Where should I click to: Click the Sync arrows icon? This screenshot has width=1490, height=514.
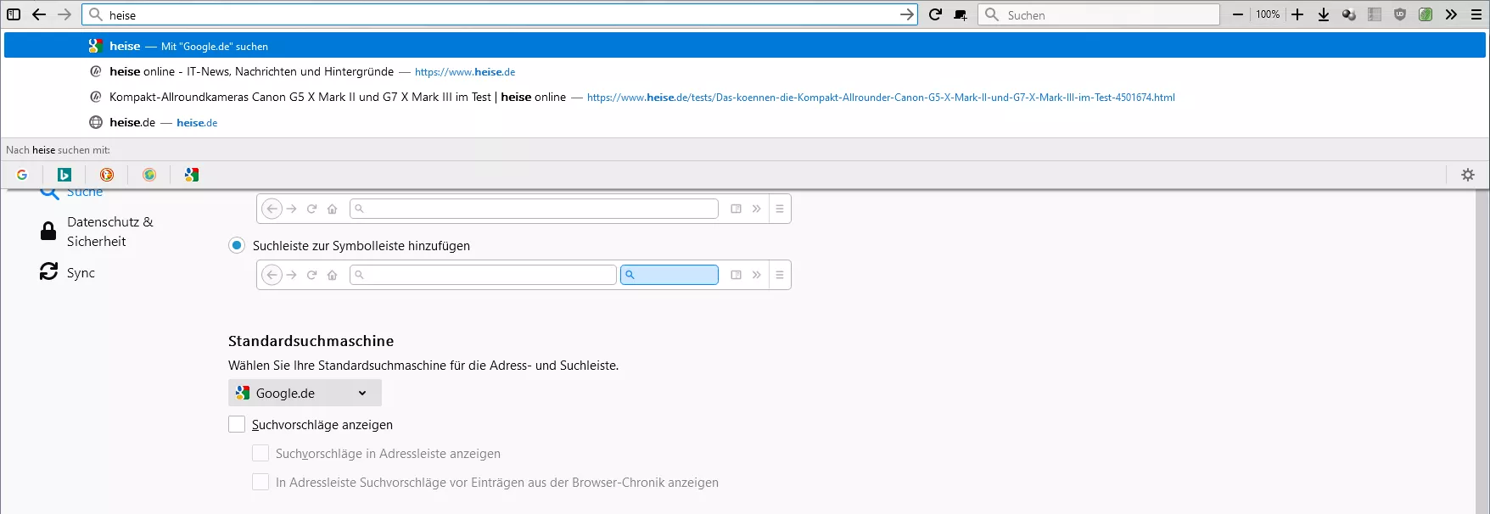(48, 271)
